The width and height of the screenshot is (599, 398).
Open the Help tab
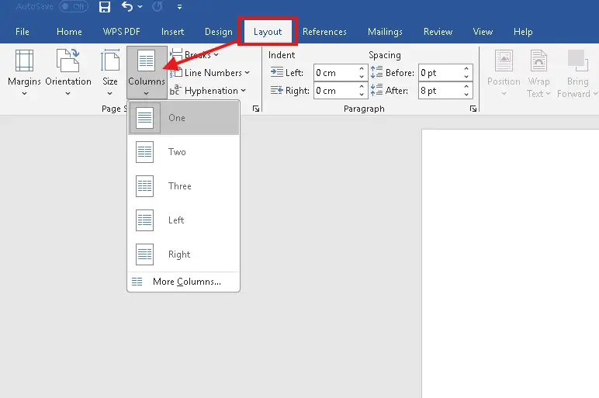(523, 32)
